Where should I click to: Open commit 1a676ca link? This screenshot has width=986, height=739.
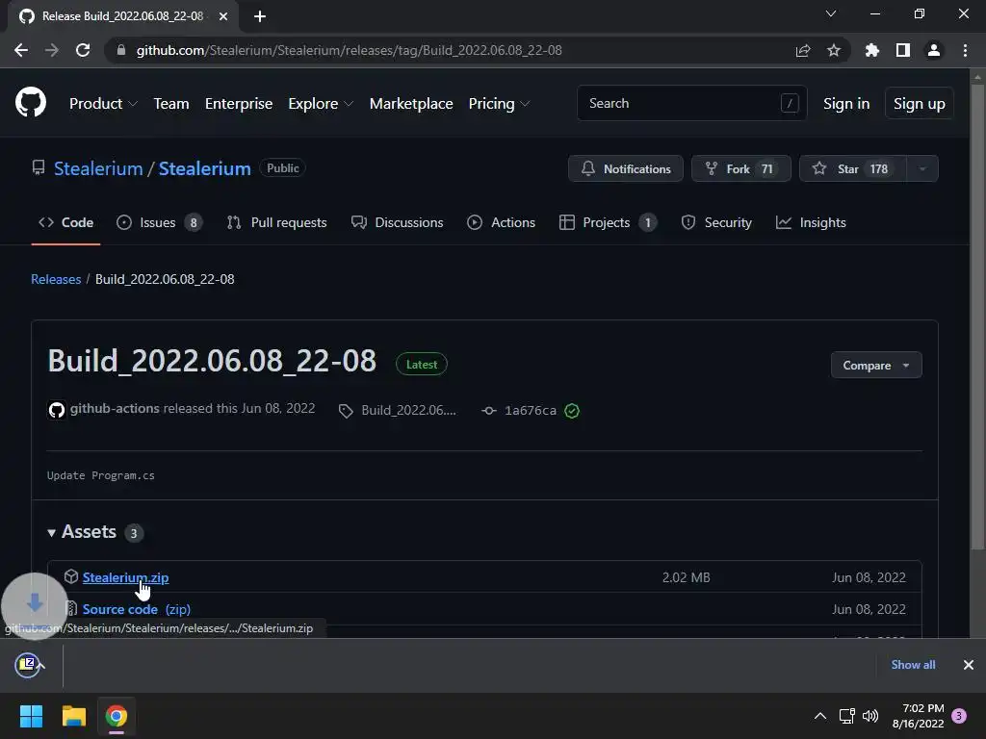[x=531, y=410]
